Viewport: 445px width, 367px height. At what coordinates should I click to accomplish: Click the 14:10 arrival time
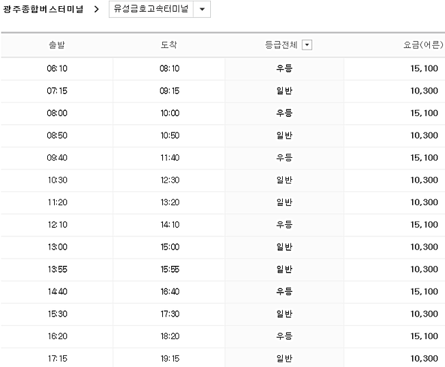point(170,224)
